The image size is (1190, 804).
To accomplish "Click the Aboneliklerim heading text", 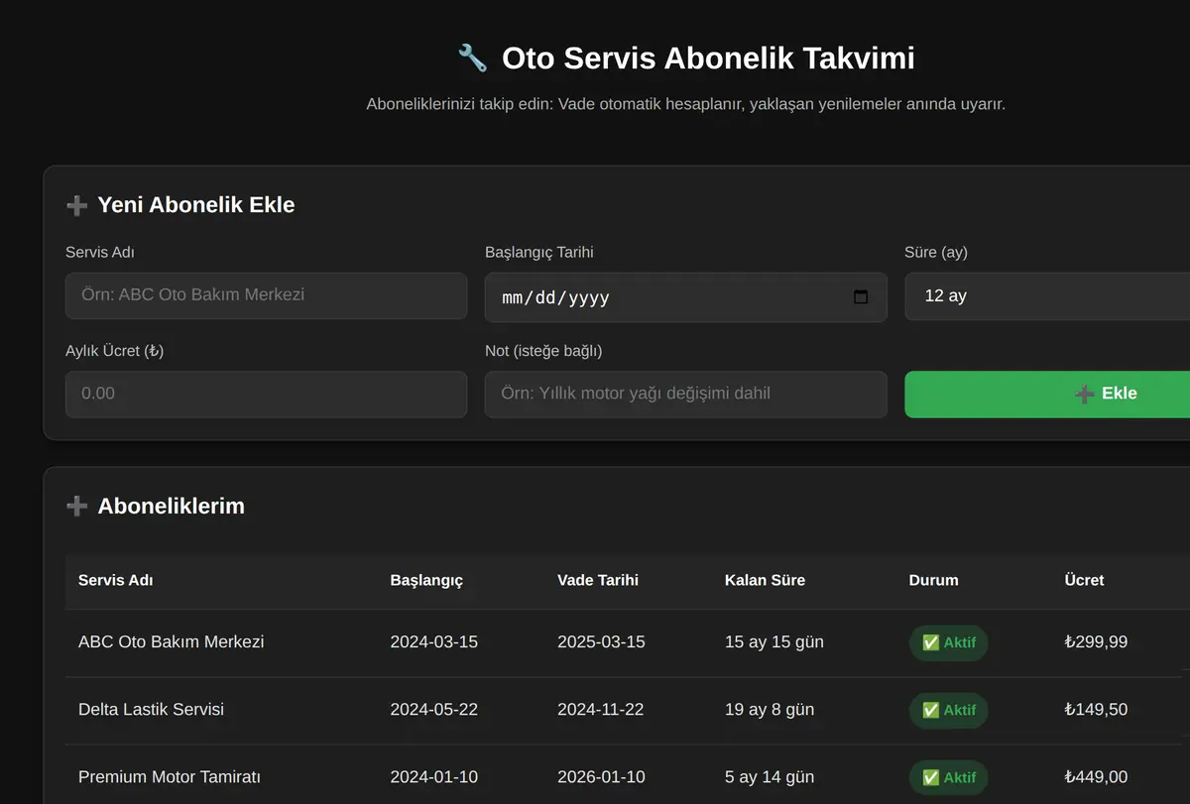I will (x=171, y=507).
